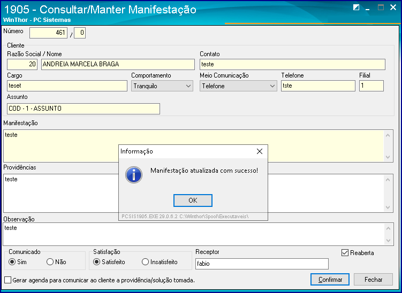This screenshot has height=293, width=402.
Task: Click the Receptor field containing fabio
Action: click(x=262, y=264)
